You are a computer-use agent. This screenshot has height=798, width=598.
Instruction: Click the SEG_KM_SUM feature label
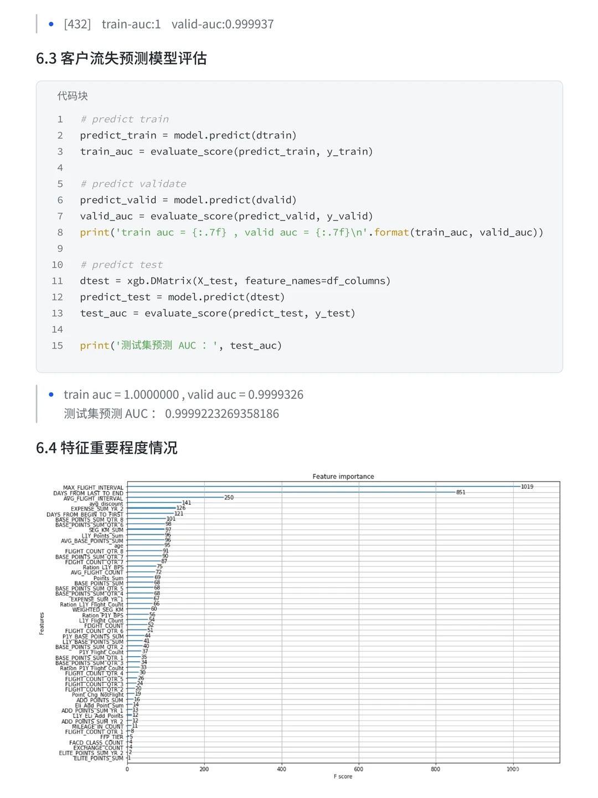(x=106, y=530)
